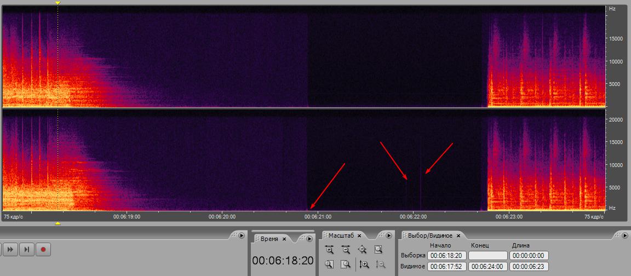Click 00:06:19:00 on the time ruler
The image size is (631, 276).
tap(127, 216)
